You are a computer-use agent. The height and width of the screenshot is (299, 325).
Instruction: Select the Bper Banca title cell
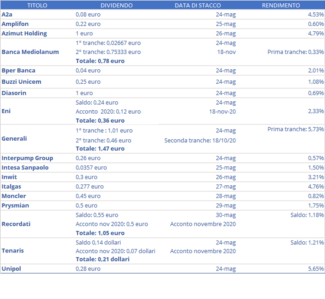click(18, 71)
